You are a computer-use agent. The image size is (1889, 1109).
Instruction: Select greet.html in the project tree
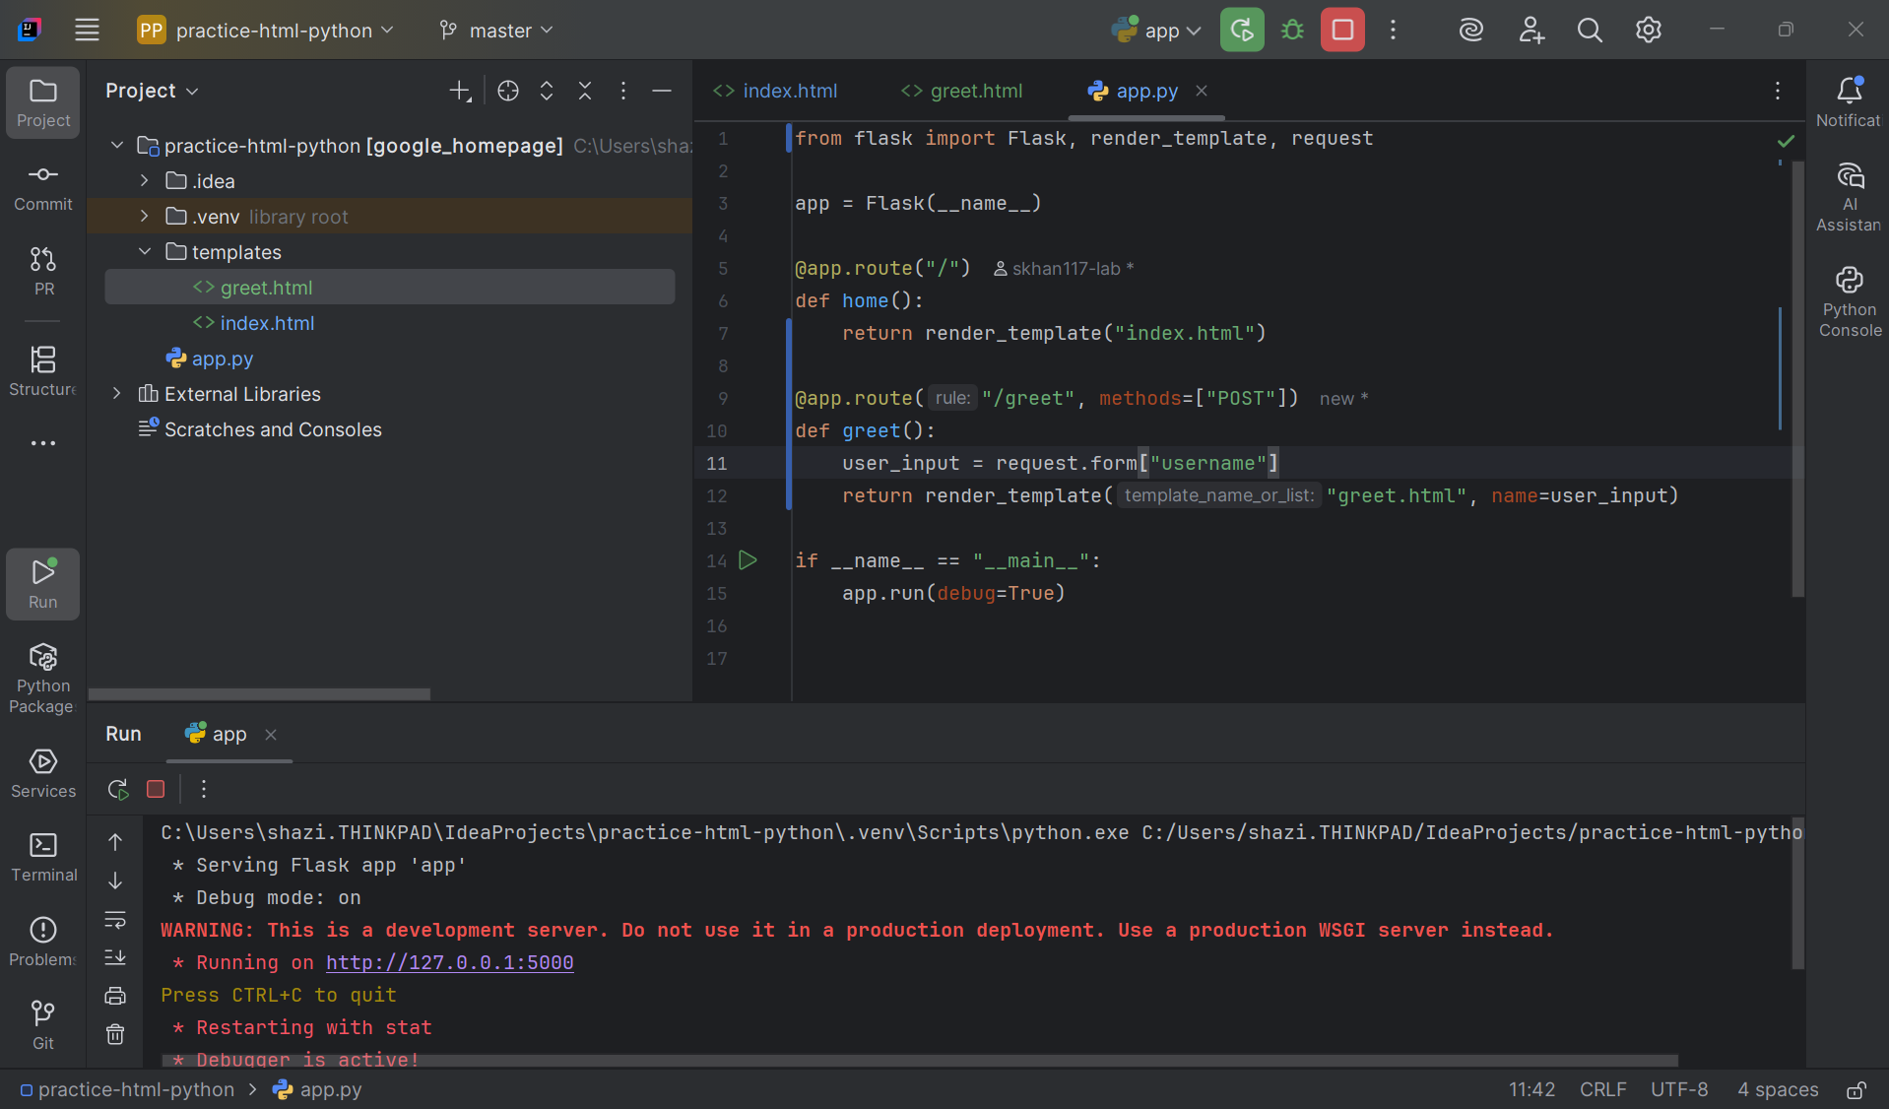390,288
